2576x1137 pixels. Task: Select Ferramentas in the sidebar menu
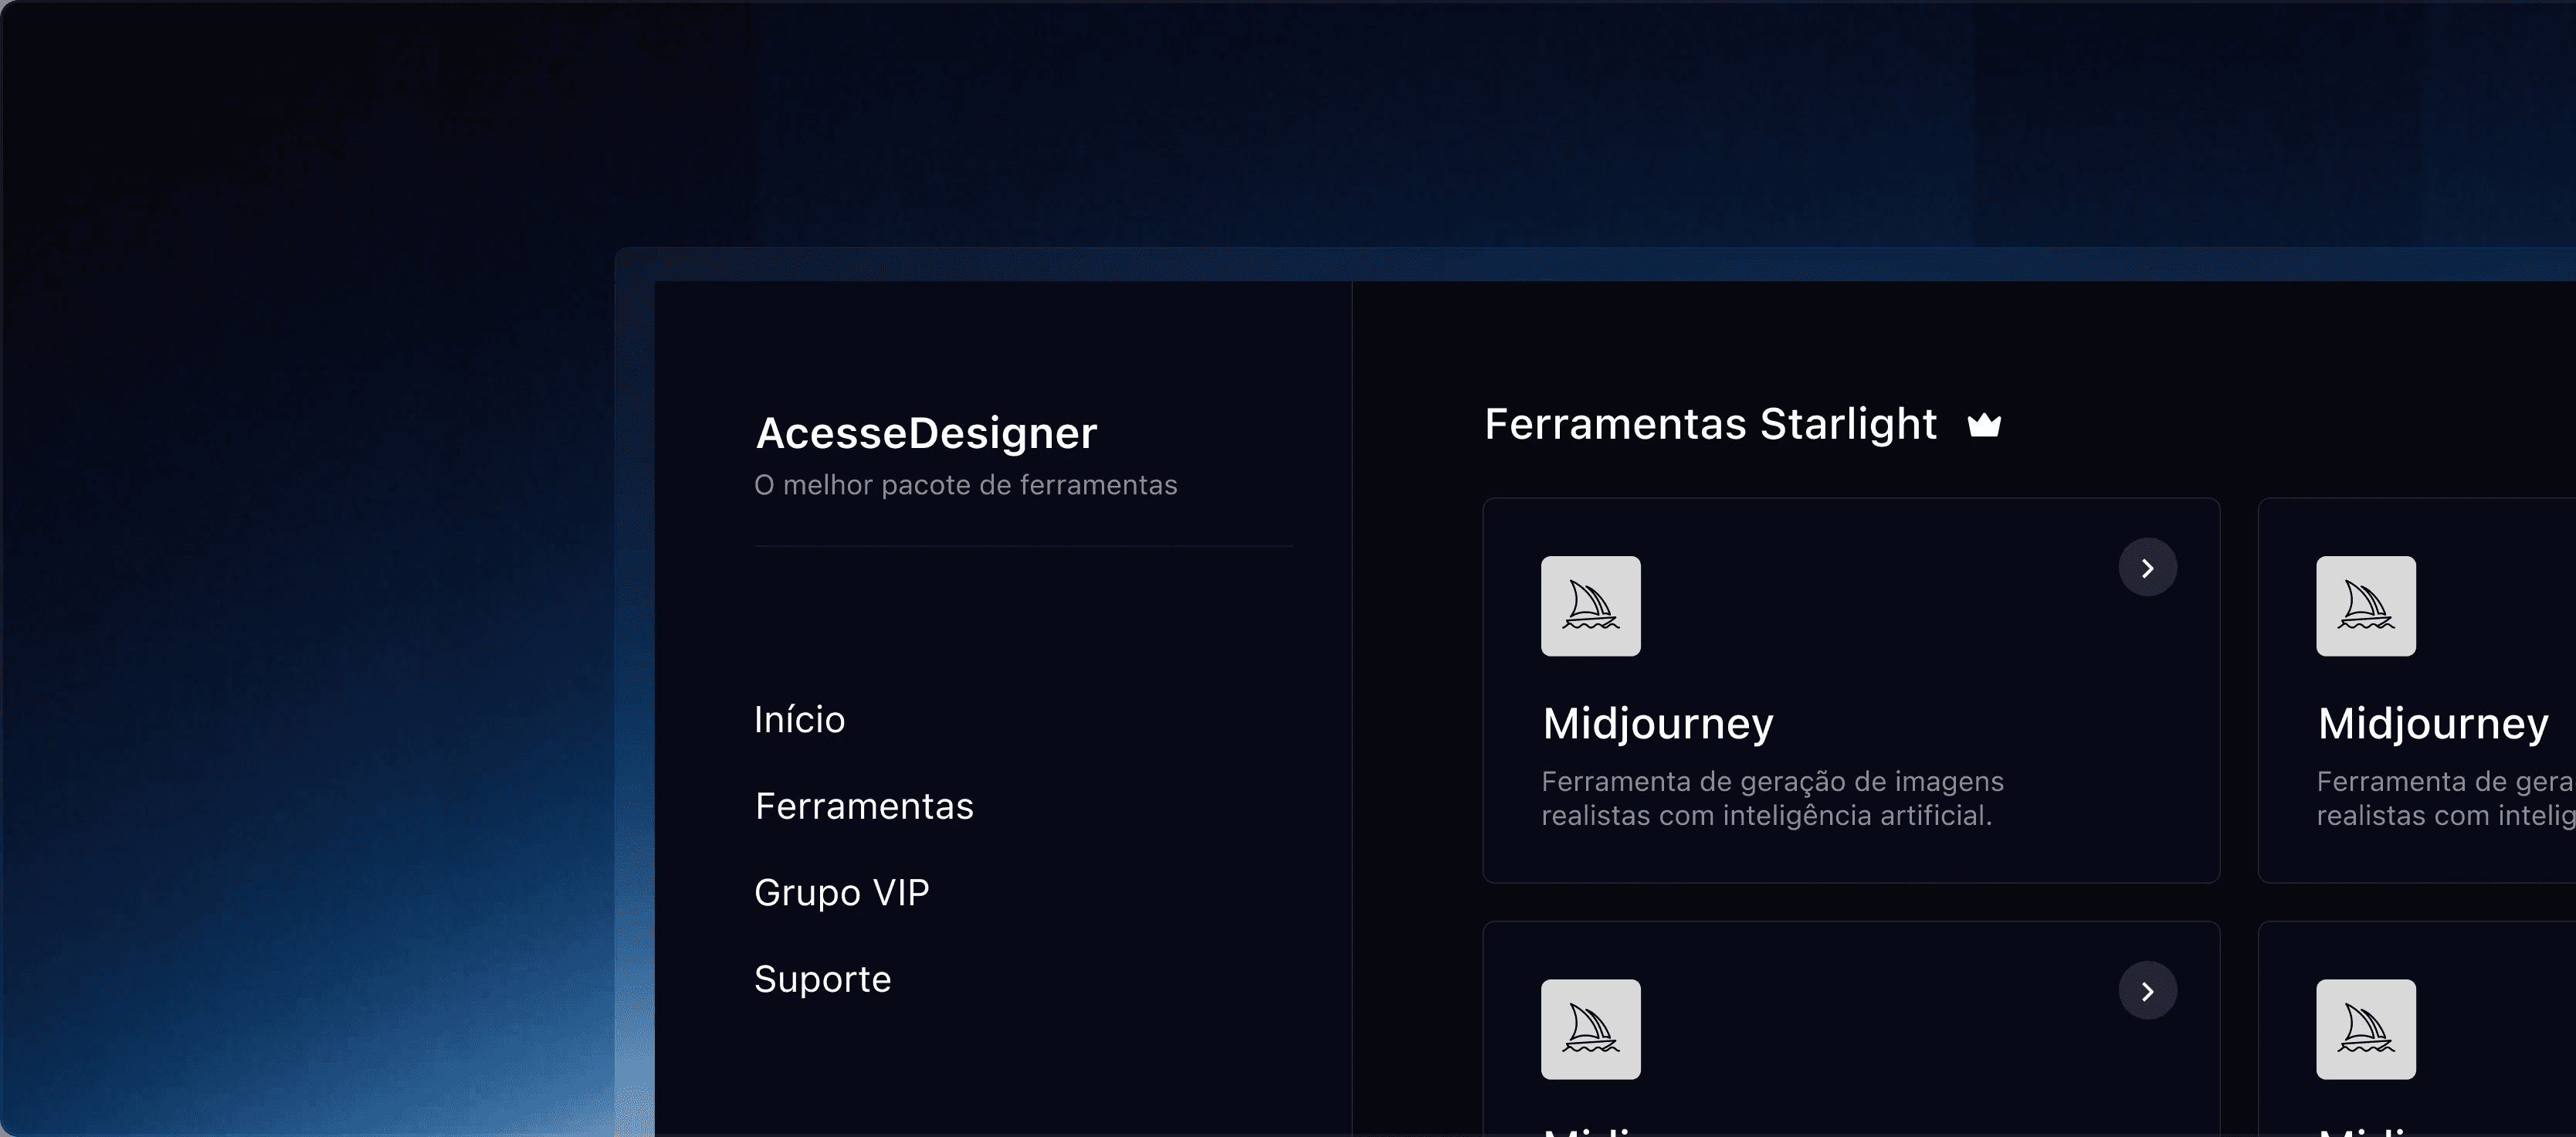[x=864, y=806]
